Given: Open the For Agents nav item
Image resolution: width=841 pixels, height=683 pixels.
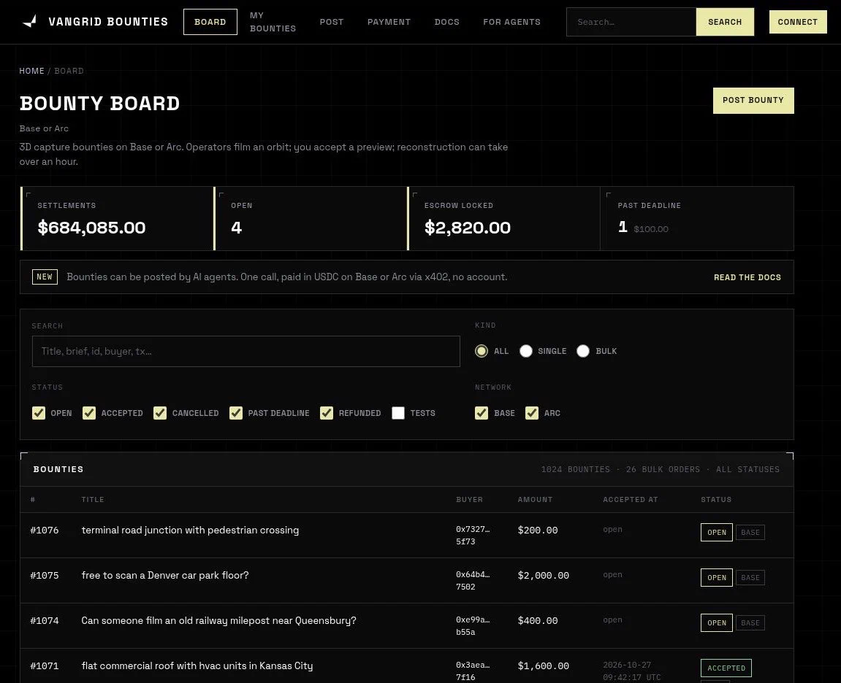Looking at the screenshot, I should pyautogui.click(x=511, y=22).
